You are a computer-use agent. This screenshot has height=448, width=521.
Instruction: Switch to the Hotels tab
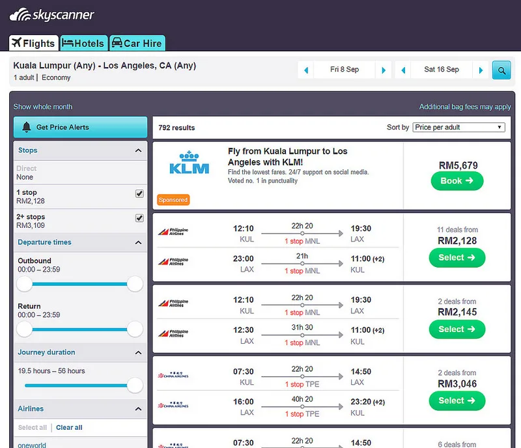pos(83,43)
